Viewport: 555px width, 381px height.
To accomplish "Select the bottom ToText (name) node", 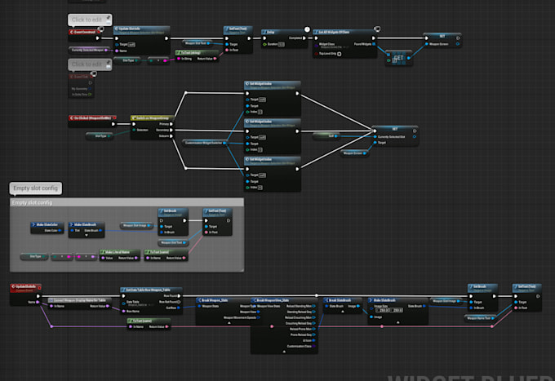I will pos(149,324).
